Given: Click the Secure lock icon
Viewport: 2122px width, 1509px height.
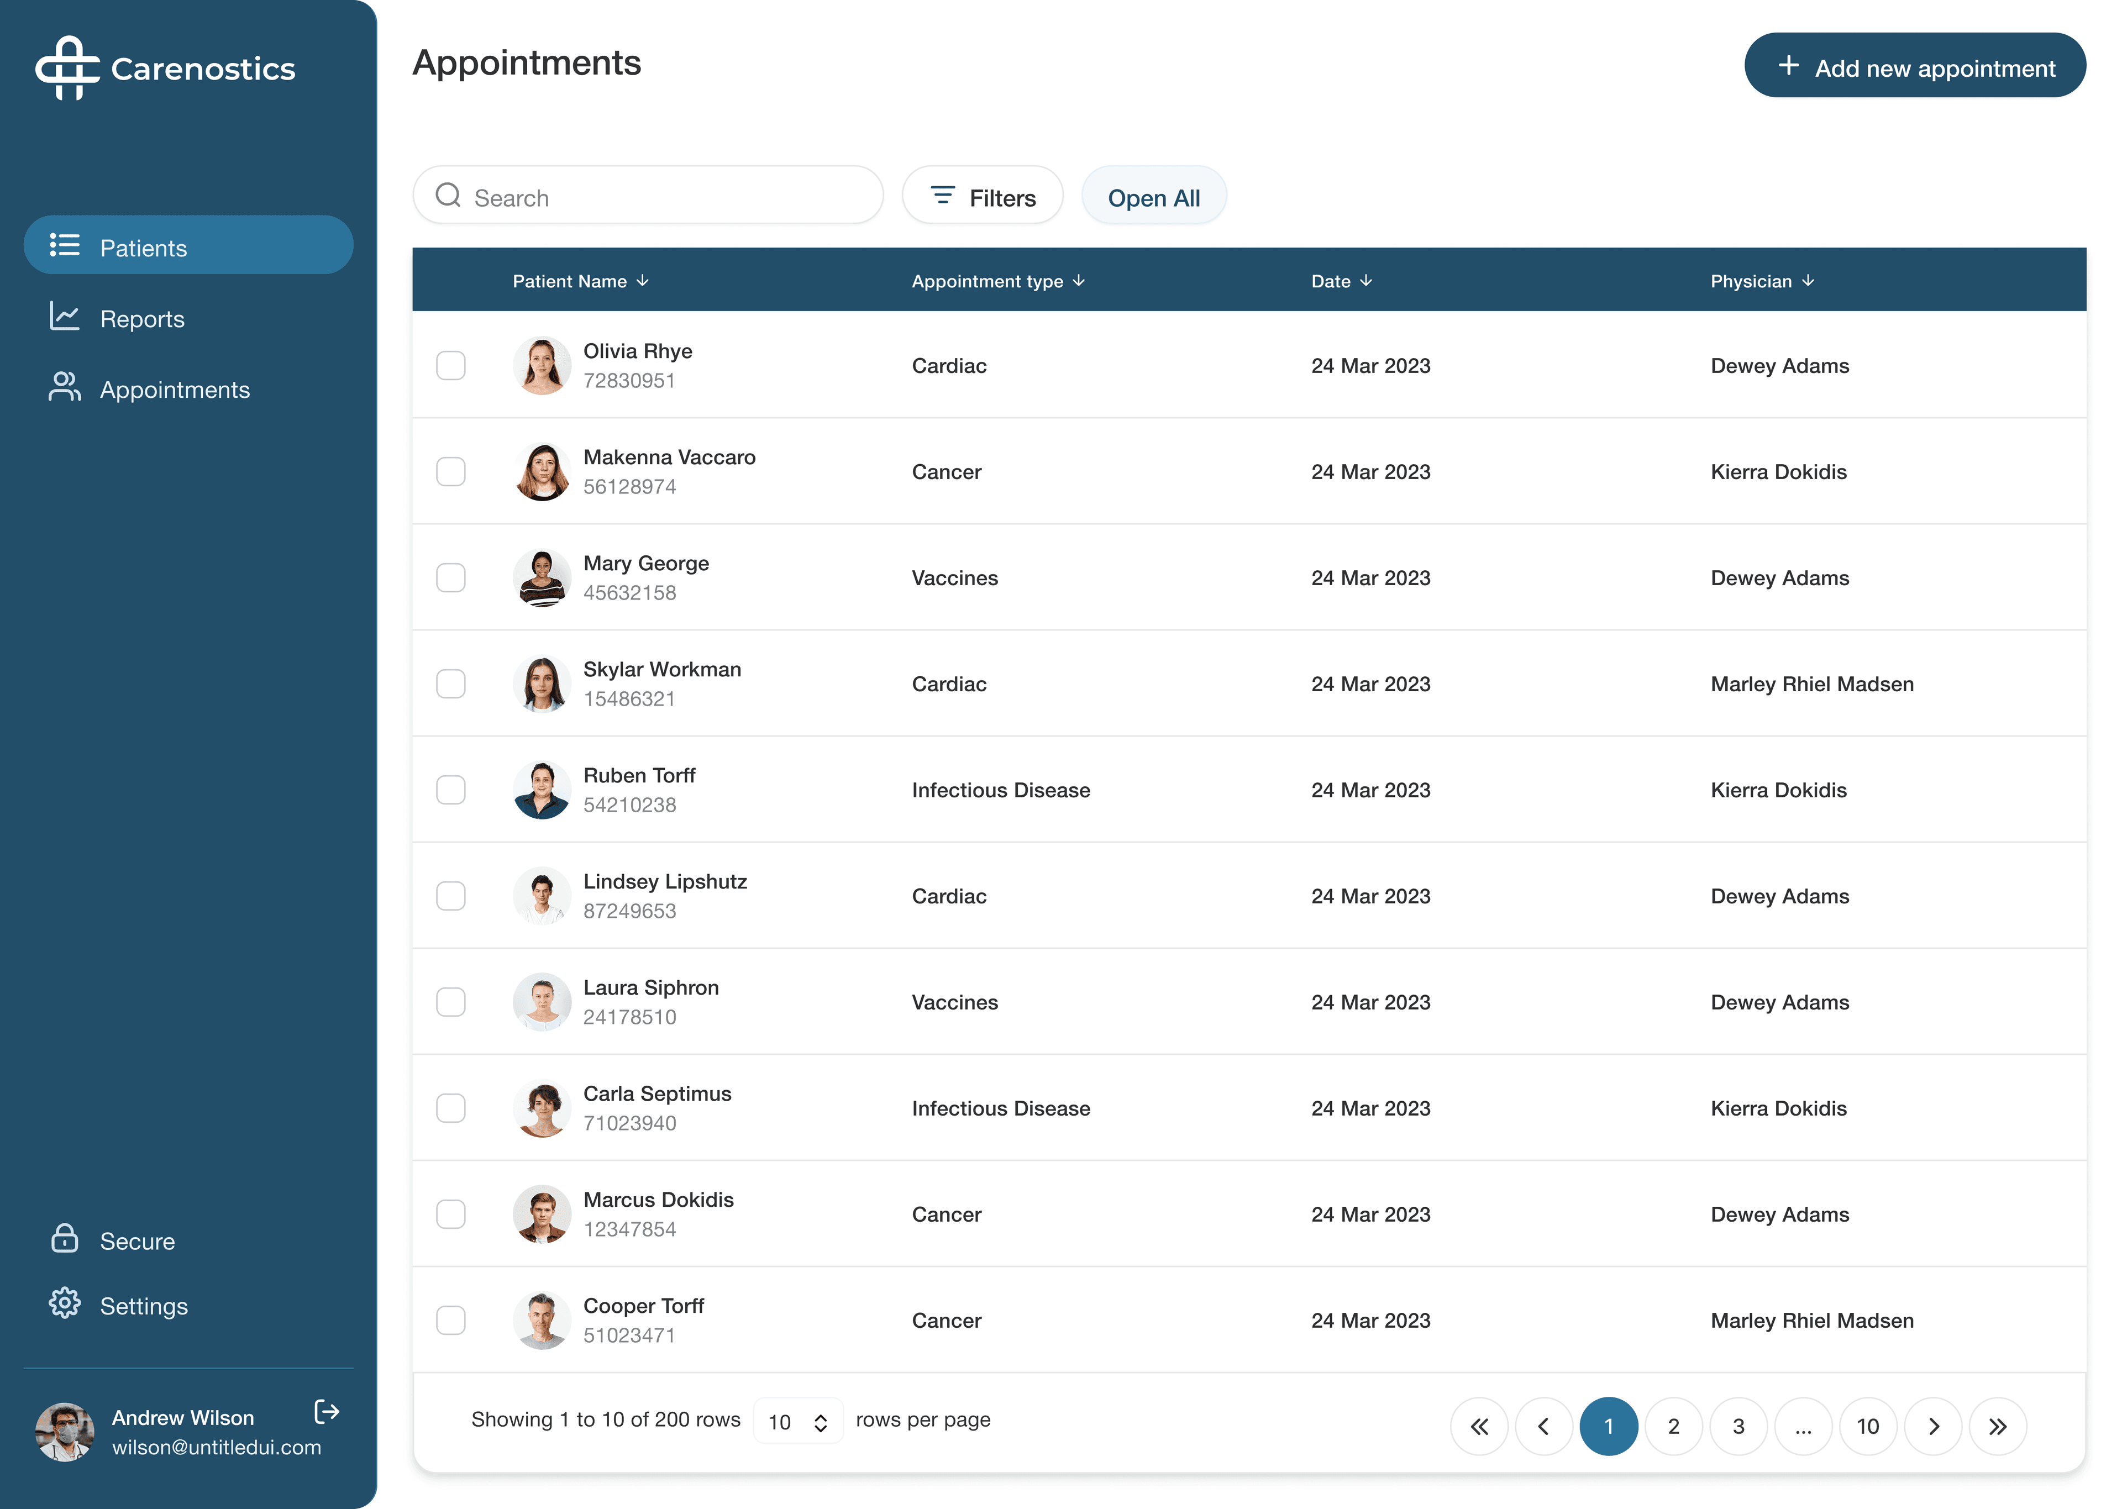Looking at the screenshot, I should 64,1239.
